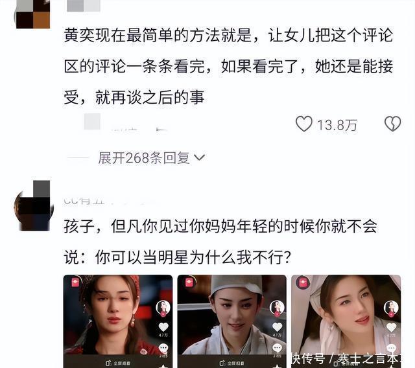
Task: Open the second commenter's avatar
Action: (34, 206)
